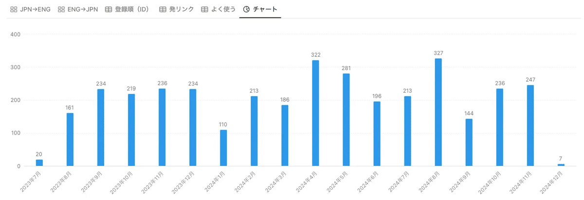Open the JPN→ENG view tab
The width and height of the screenshot is (584, 200).
(30, 9)
